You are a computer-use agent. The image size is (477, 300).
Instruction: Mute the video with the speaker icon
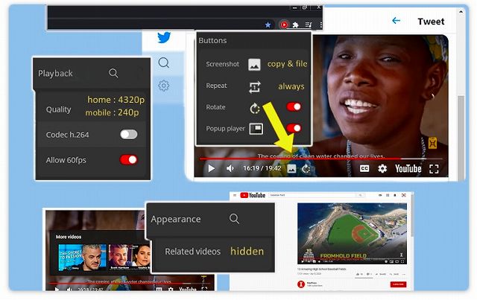click(230, 169)
